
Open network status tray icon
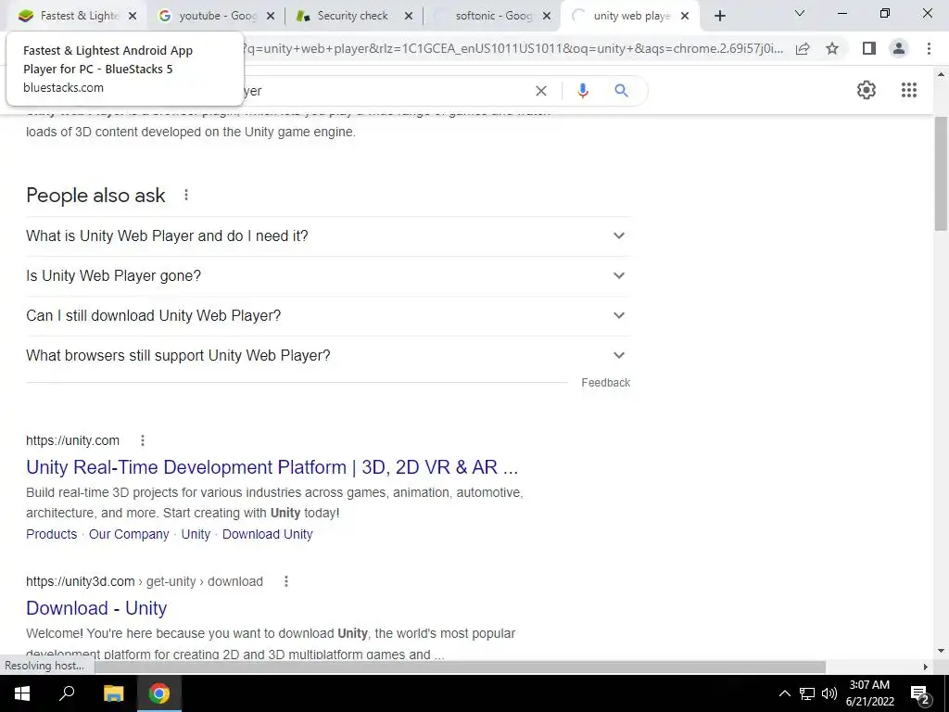point(807,693)
